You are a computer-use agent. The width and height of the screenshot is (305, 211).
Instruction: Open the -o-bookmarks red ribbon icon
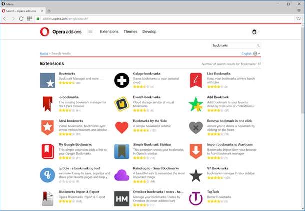pyautogui.click(x=48, y=104)
